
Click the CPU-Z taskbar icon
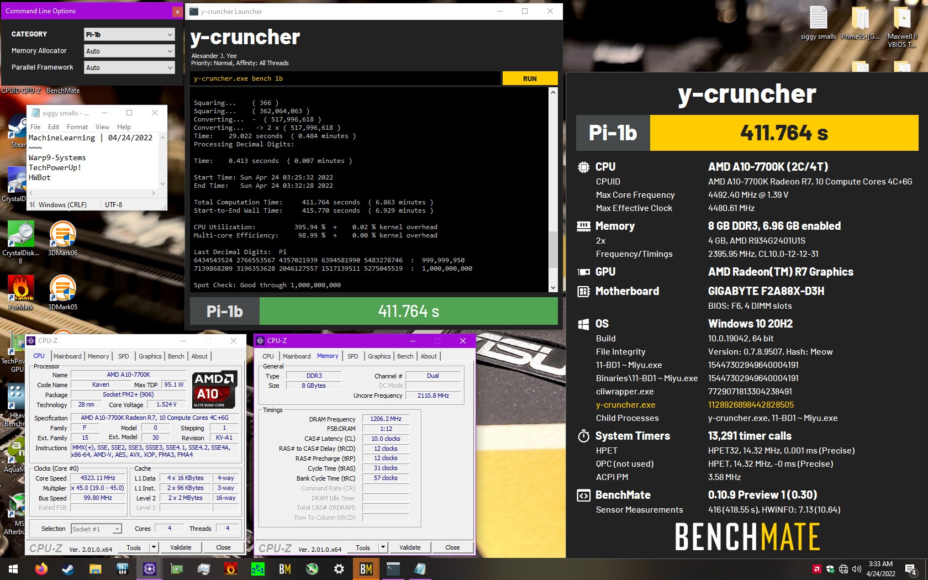(x=149, y=569)
